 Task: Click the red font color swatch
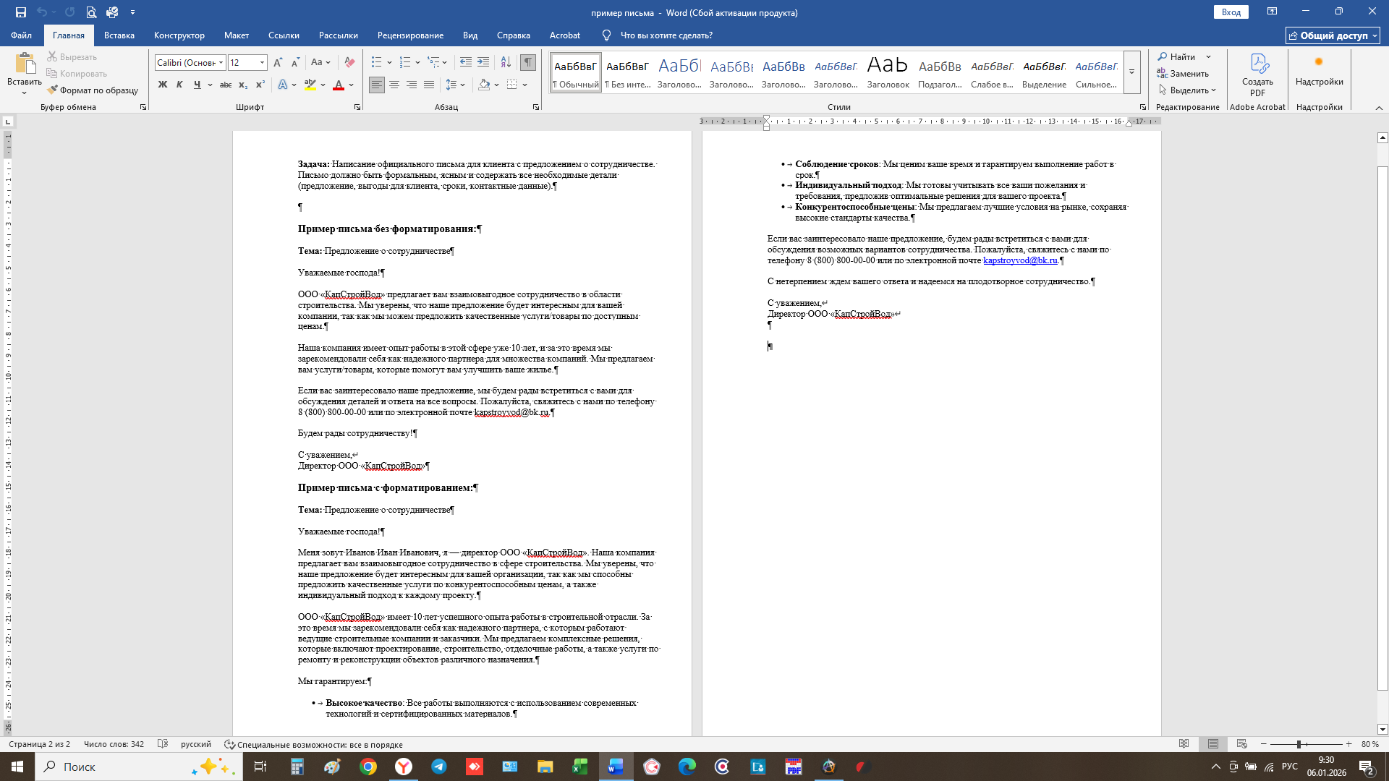338,85
